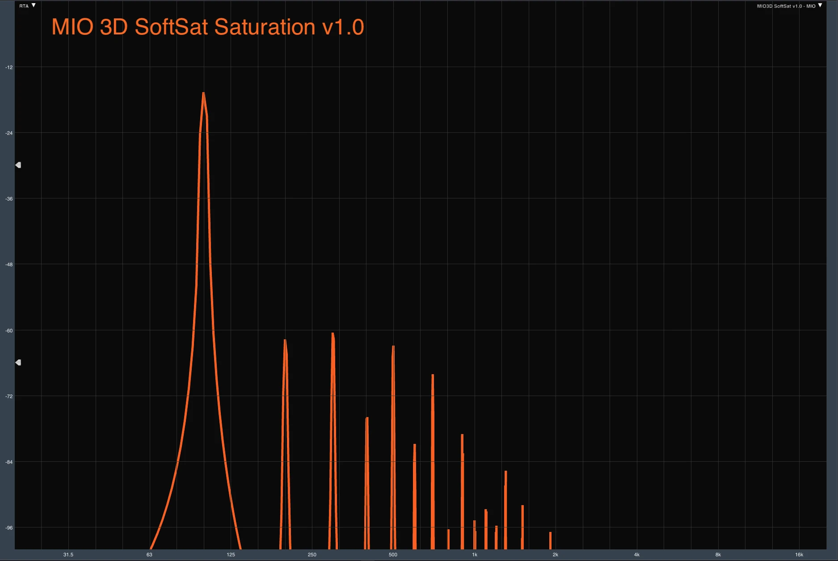Screen dimensions: 838x561
Task: Click the 250 Hz frequency axis label
Action: 312,555
